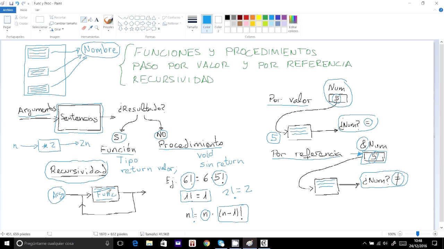Choose the Right arrow shape
The image size is (444, 249).
point(143,23)
